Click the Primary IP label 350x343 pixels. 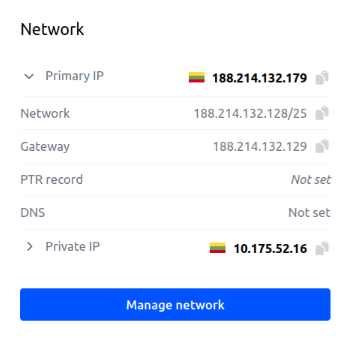click(75, 76)
